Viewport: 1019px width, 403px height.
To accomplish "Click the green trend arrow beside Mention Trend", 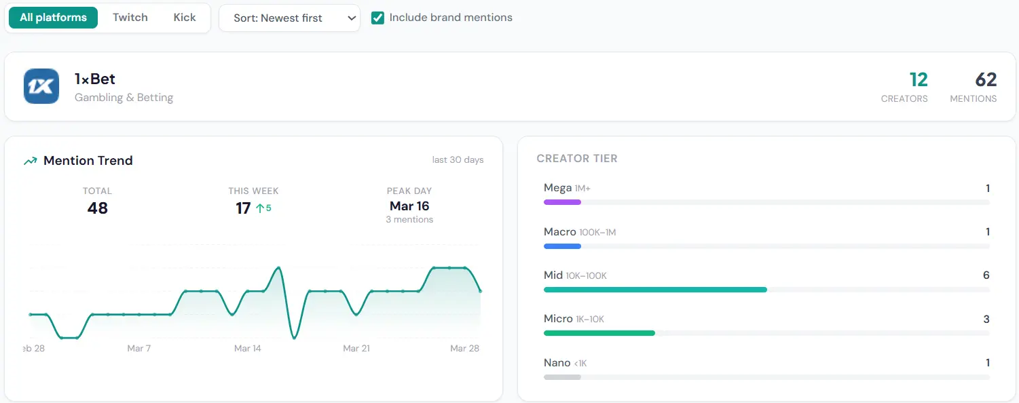I will tap(29, 160).
